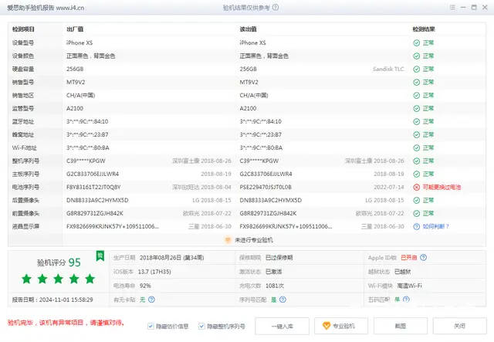Click the 未进行专业验机 notice text
The image size is (494, 342).
click(x=254, y=240)
